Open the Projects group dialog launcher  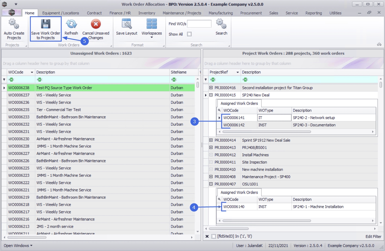click(x=26, y=46)
